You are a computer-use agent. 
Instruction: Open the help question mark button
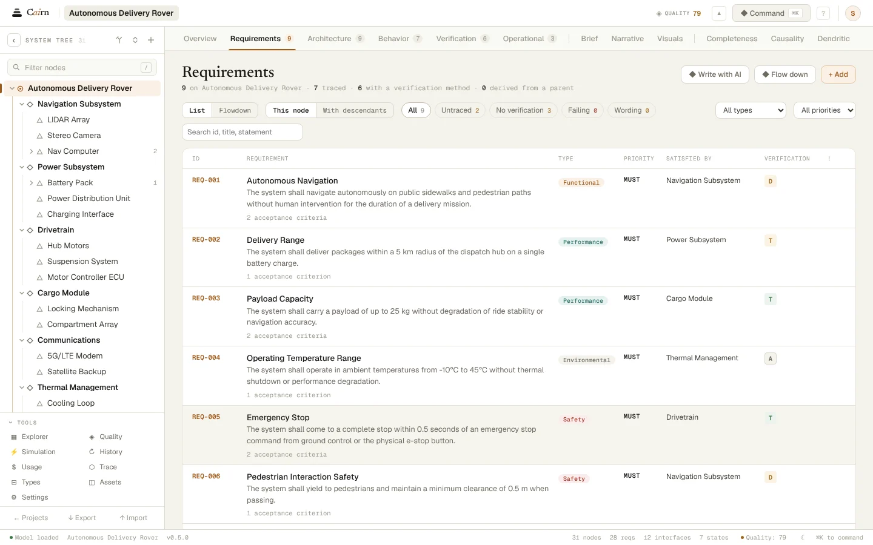[x=823, y=13]
